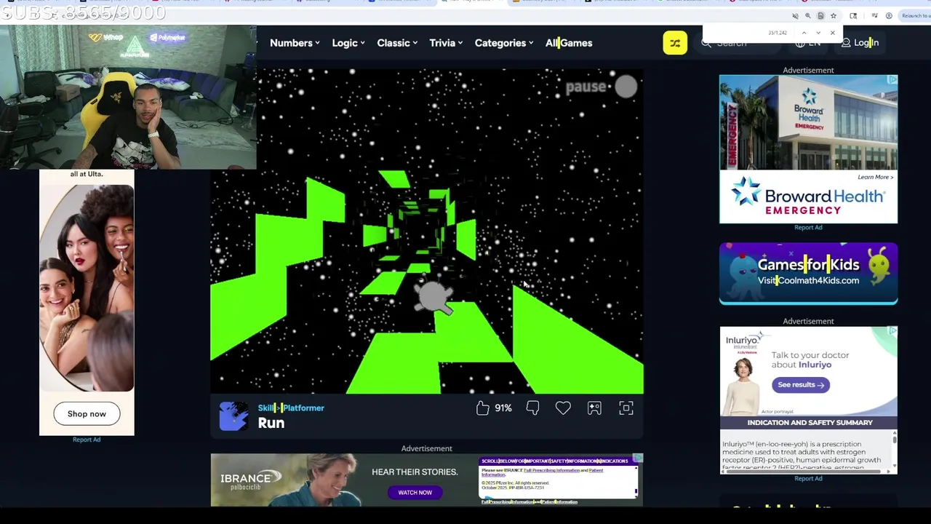Enter fullscreen mode for the game
The image size is (931, 524).
tap(626, 408)
